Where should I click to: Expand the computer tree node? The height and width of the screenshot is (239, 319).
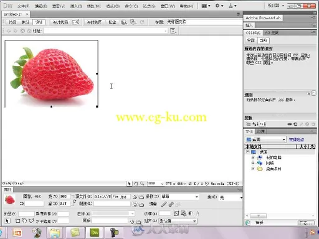click(253, 157)
